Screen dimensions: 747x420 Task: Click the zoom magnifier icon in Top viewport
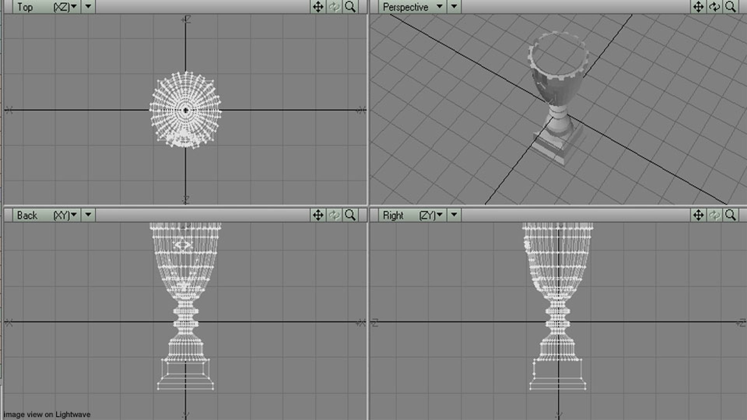click(350, 7)
